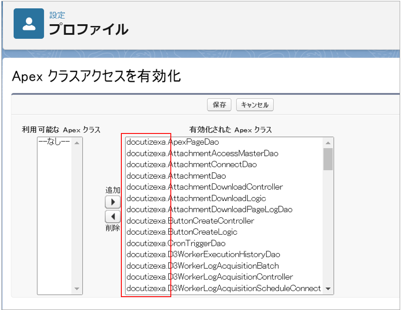
Task: Select docutizexa.AttachmentAccessMasterDao item
Action: pyautogui.click(x=202, y=153)
